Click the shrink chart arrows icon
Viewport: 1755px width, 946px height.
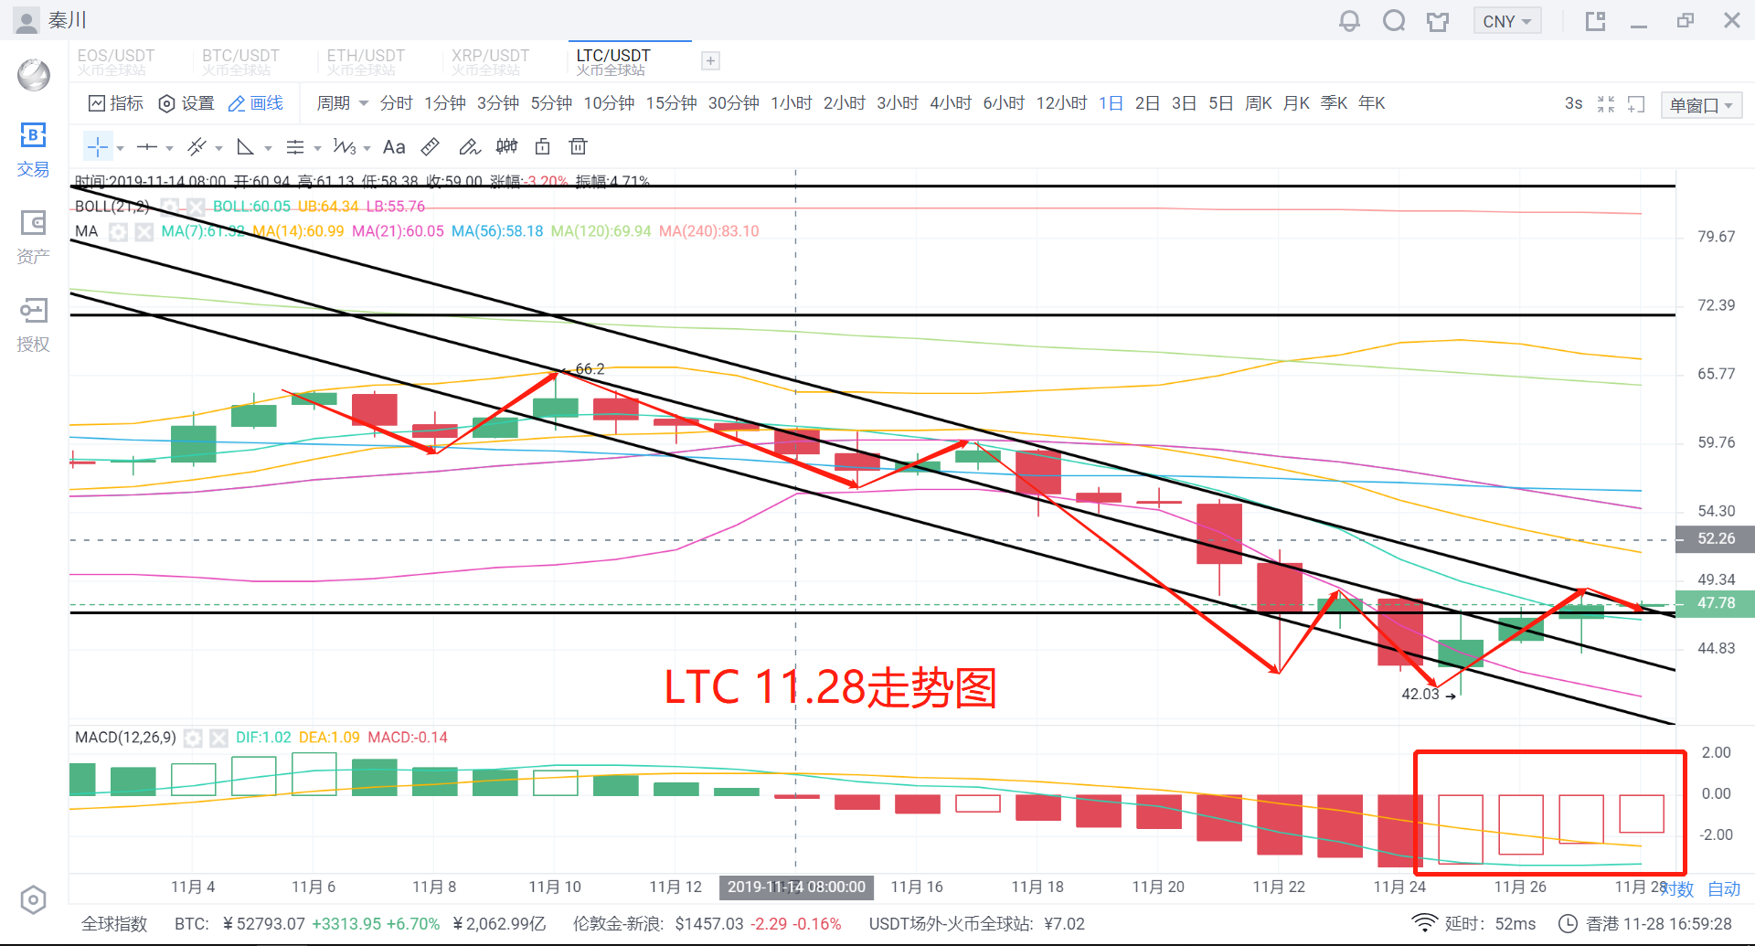coord(1606,104)
